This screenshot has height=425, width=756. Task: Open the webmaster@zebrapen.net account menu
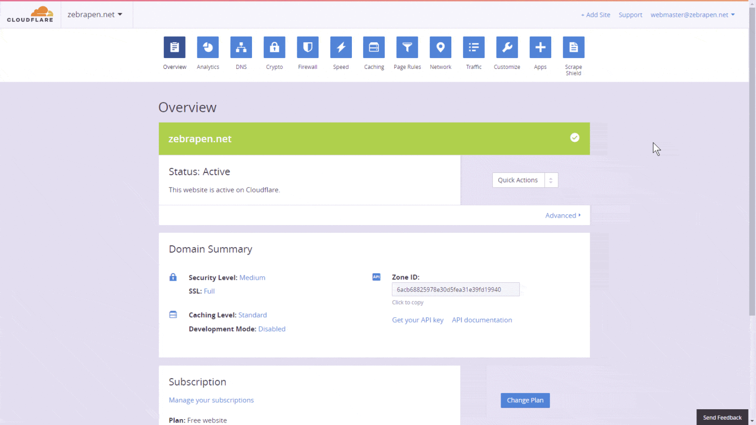coord(692,14)
